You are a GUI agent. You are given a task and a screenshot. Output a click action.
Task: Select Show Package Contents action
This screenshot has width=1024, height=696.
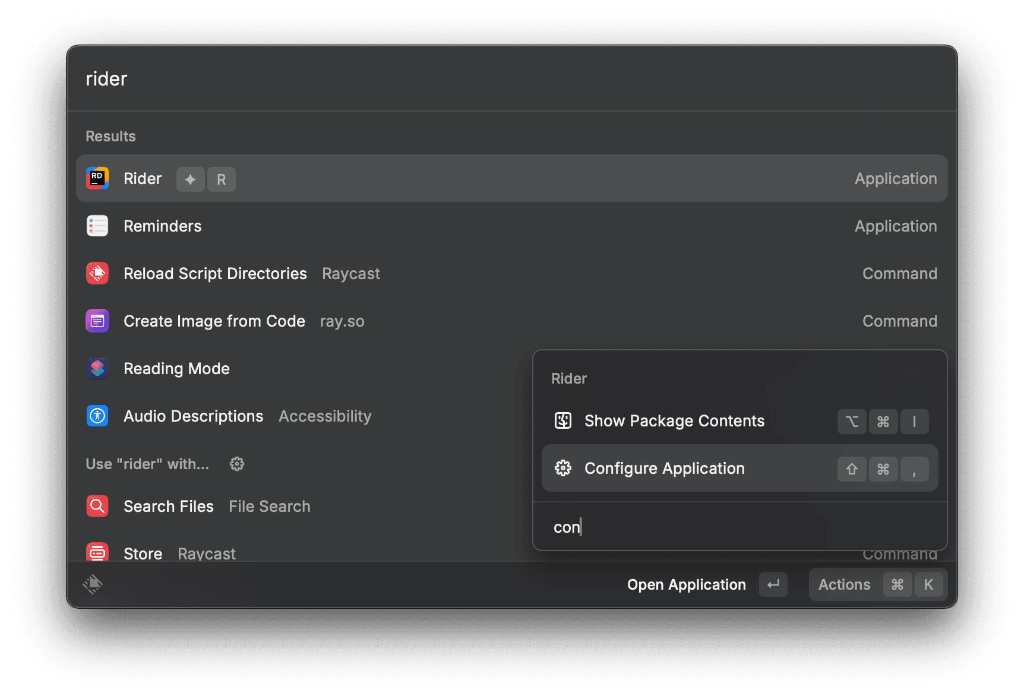tap(674, 421)
